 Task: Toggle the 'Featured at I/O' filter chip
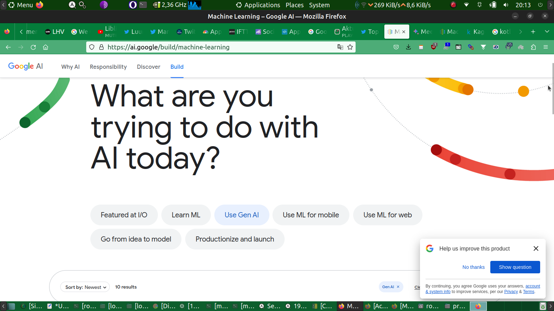click(x=124, y=215)
